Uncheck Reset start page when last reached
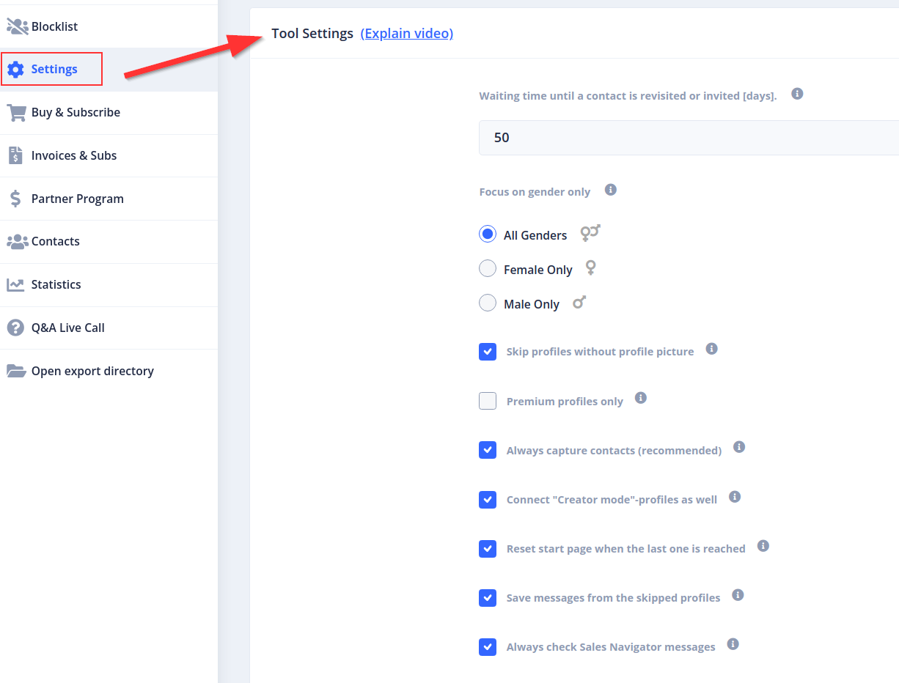This screenshot has width=899, height=683. coord(488,549)
